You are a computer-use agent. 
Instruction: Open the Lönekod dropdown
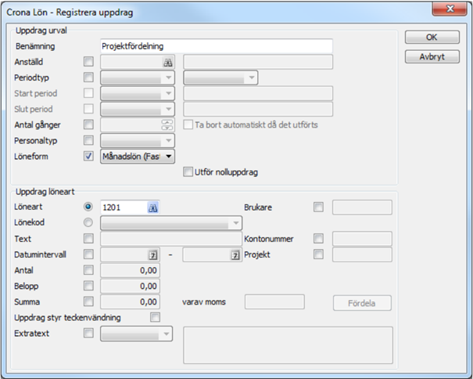(x=171, y=223)
